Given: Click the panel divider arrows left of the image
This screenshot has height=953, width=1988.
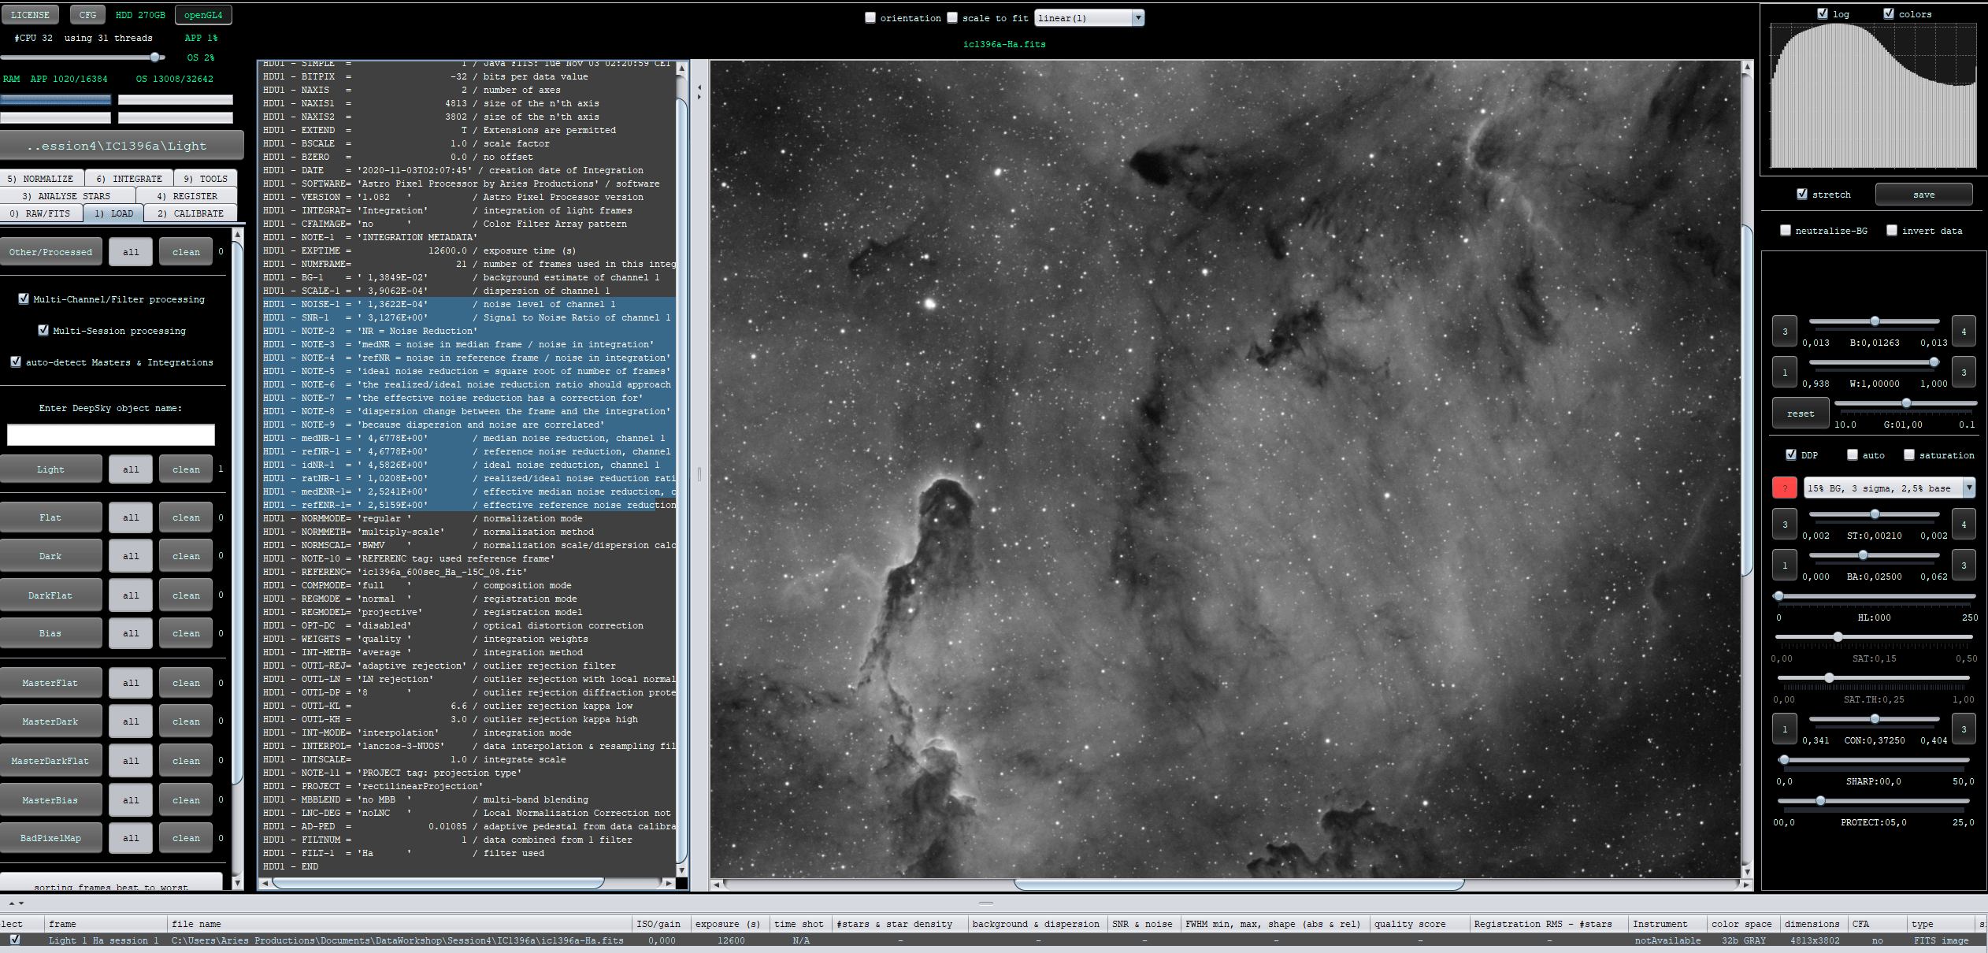Looking at the screenshot, I should click(x=699, y=93).
